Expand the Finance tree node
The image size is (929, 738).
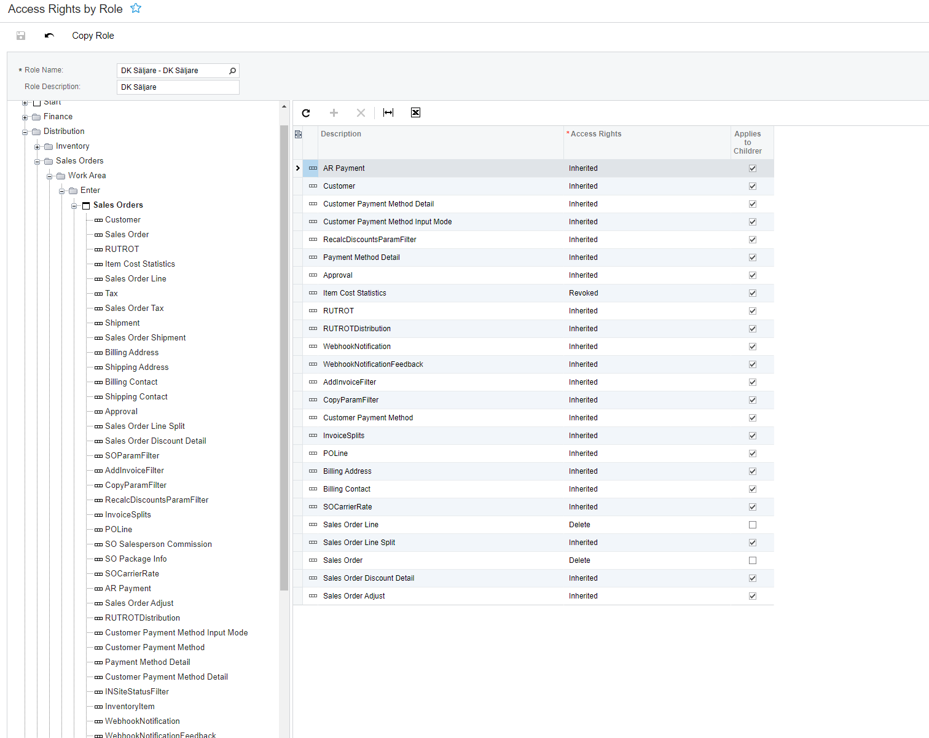(25, 117)
